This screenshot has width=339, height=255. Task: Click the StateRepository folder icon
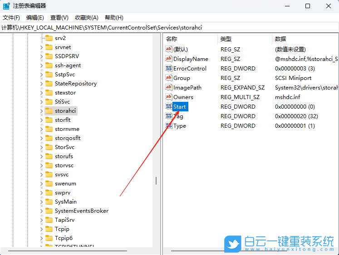[49, 84]
